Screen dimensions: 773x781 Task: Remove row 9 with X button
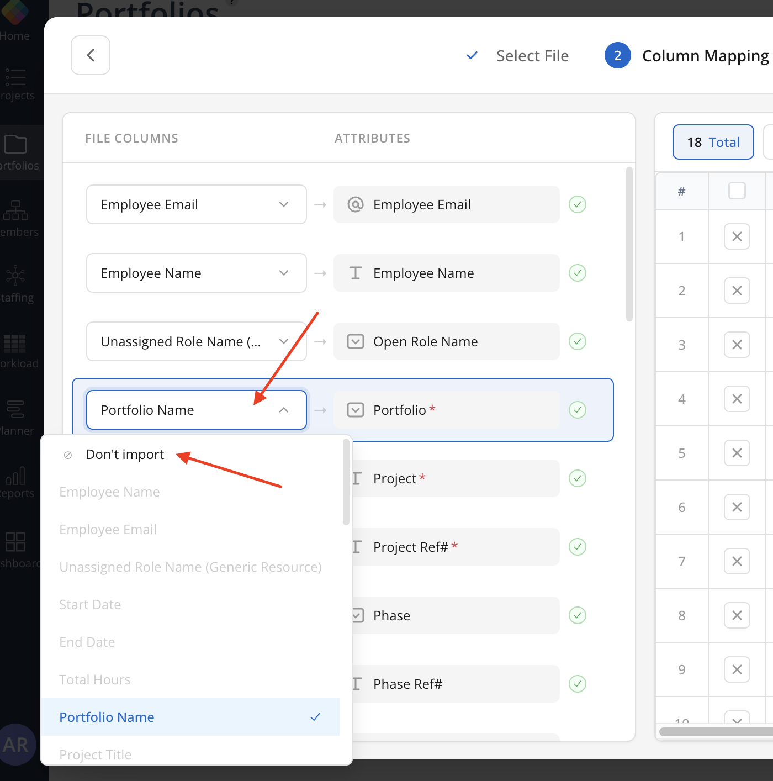pyautogui.click(x=737, y=669)
